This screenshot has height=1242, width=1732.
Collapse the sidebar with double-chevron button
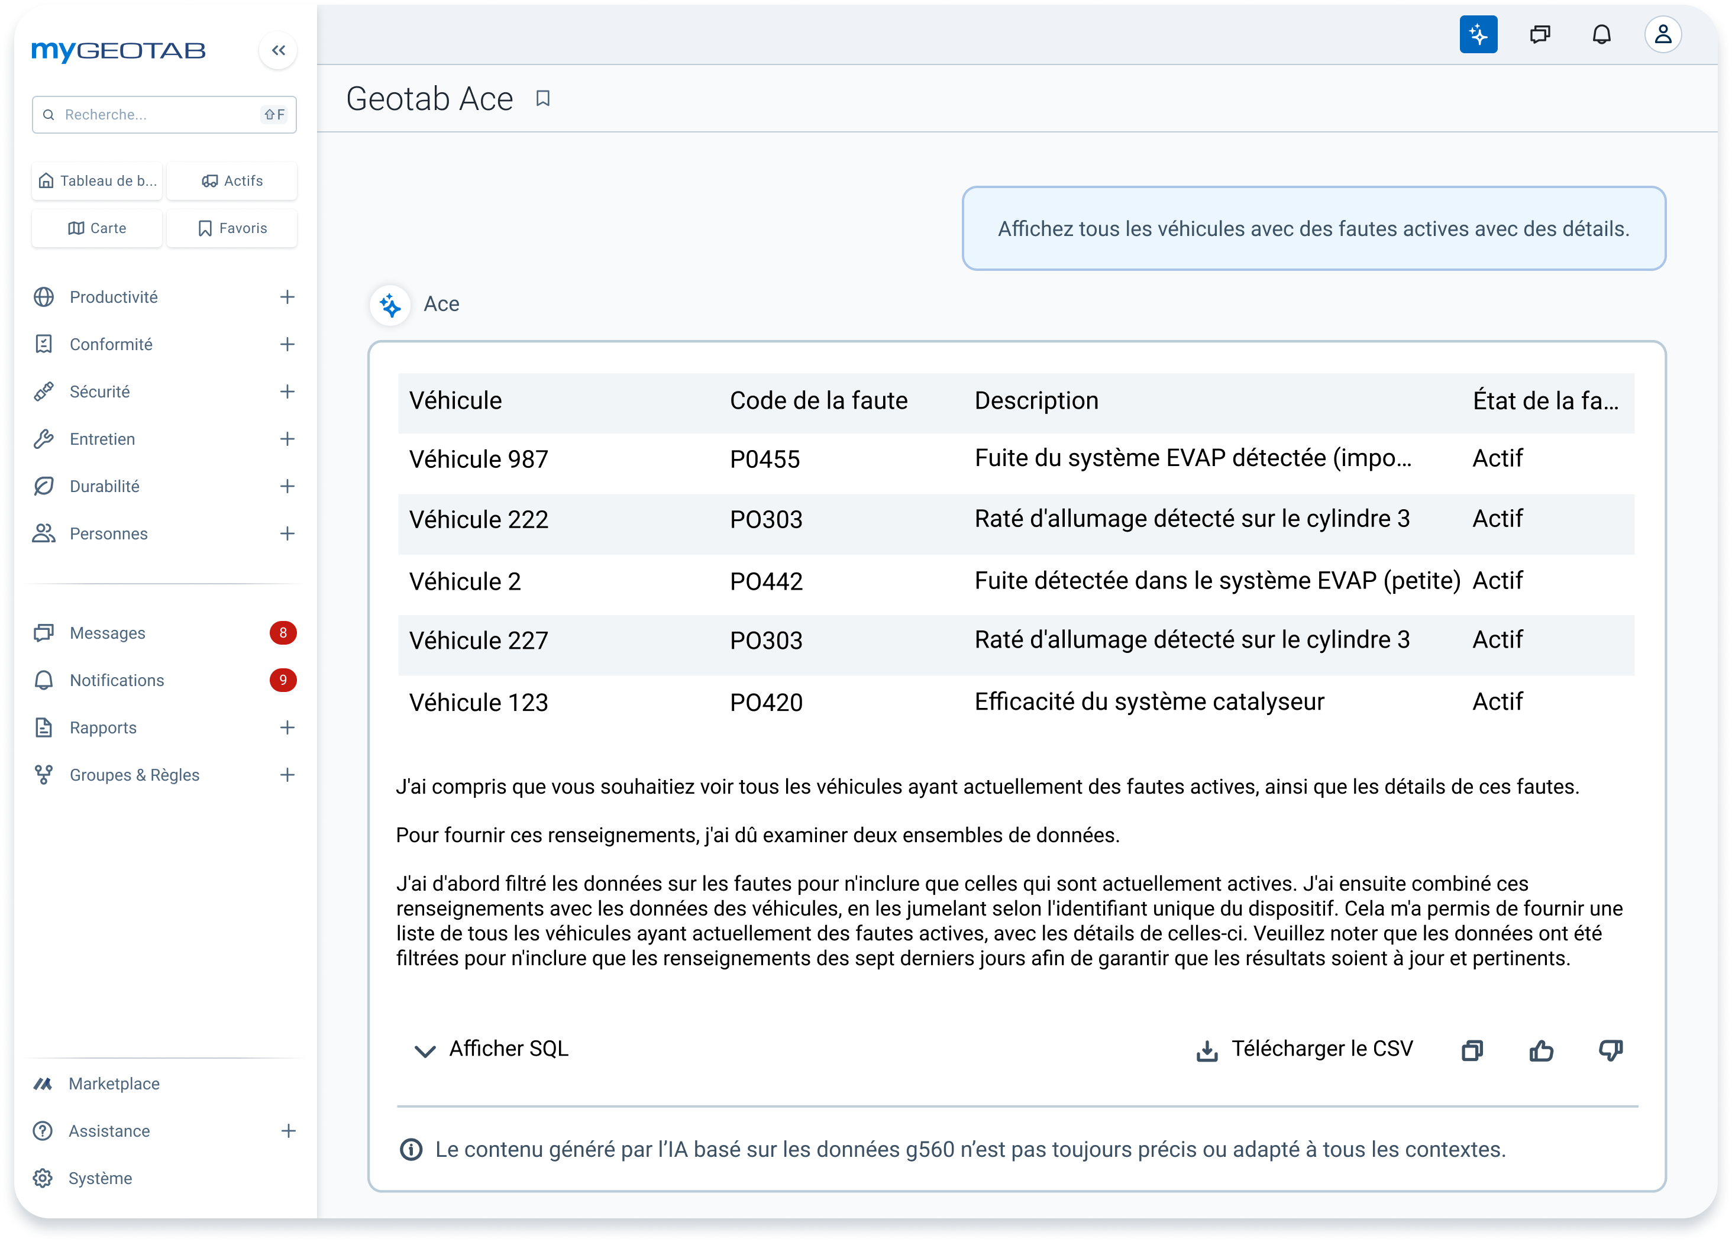[278, 50]
